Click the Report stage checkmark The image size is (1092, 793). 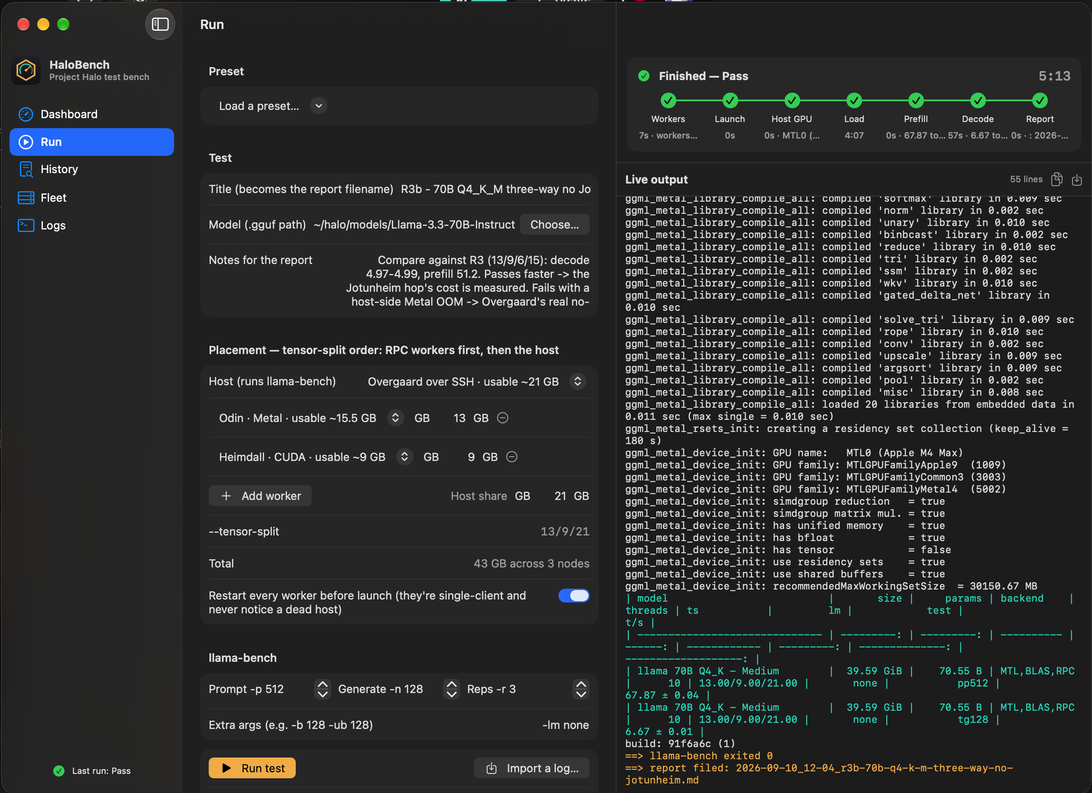(1040, 100)
